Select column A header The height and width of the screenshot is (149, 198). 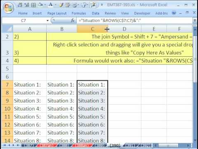pos(30,29)
